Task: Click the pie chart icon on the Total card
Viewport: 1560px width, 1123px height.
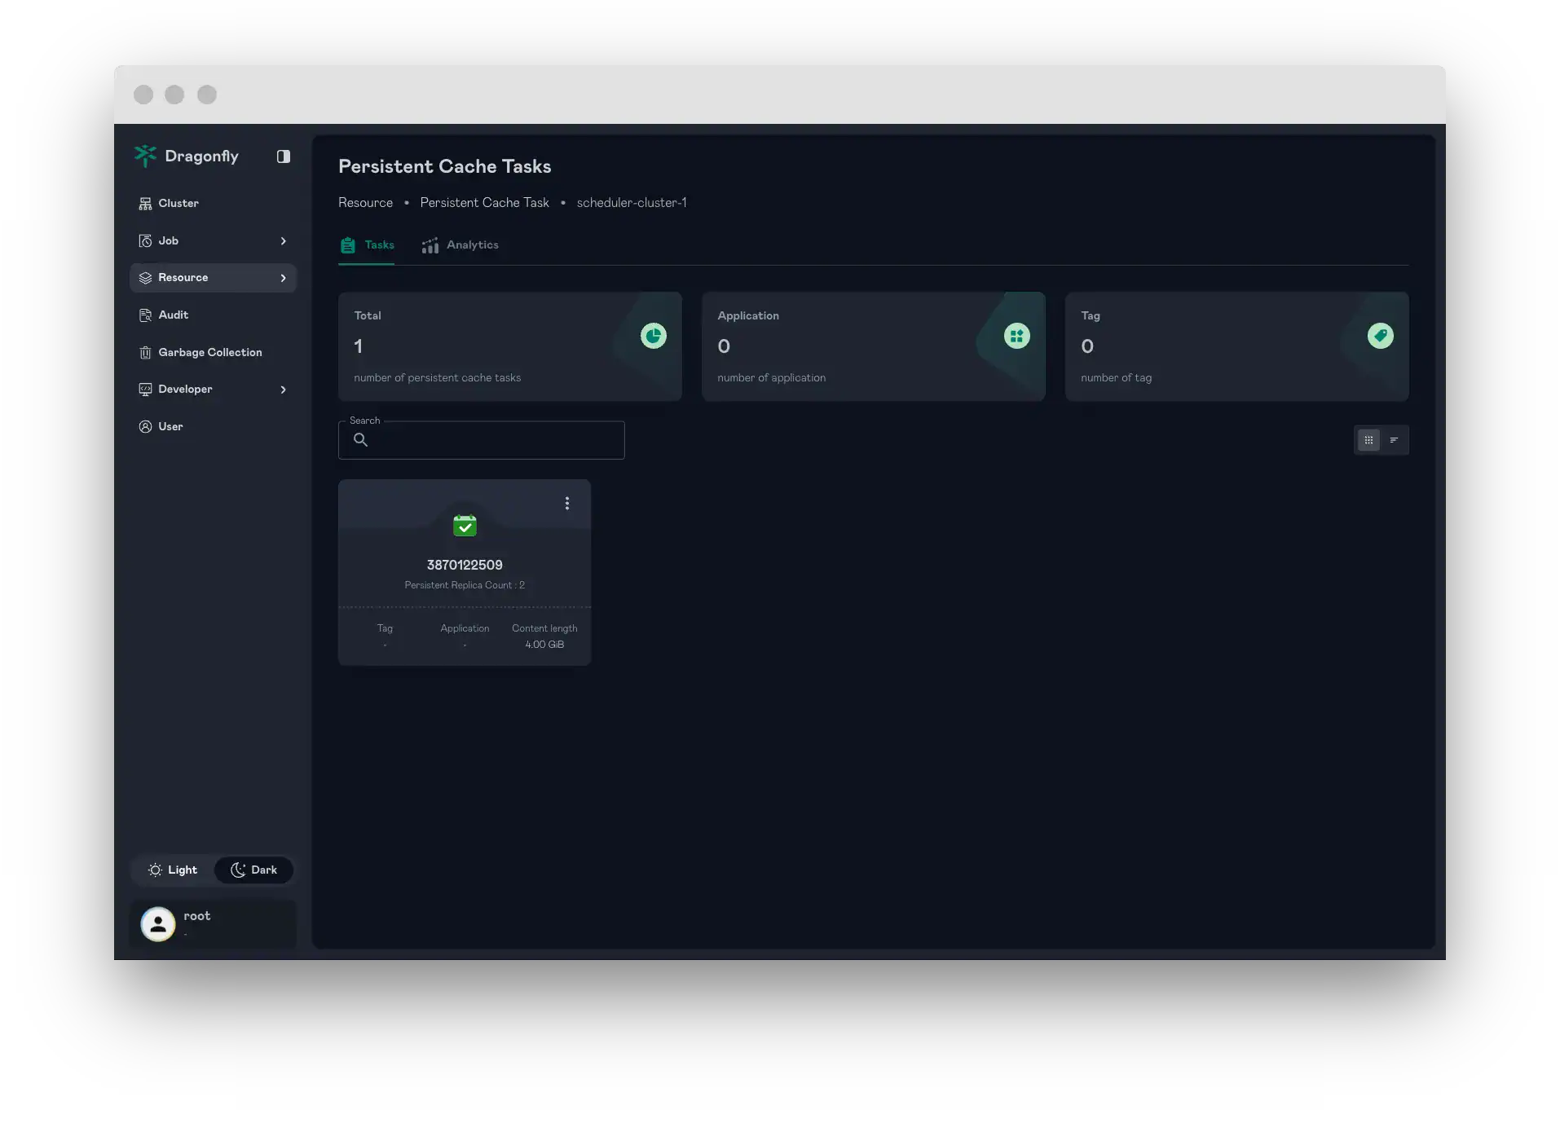Action: pyautogui.click(x=654, y=336)
